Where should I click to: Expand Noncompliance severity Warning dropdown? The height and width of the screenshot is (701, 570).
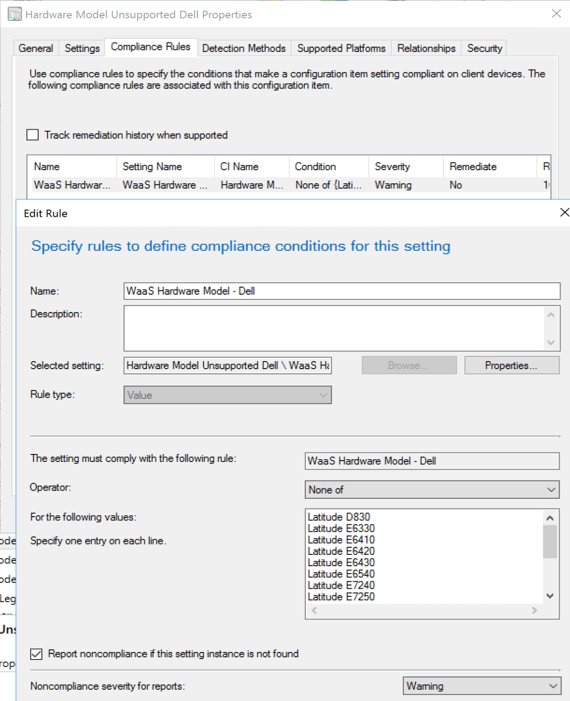pos(481,686)
